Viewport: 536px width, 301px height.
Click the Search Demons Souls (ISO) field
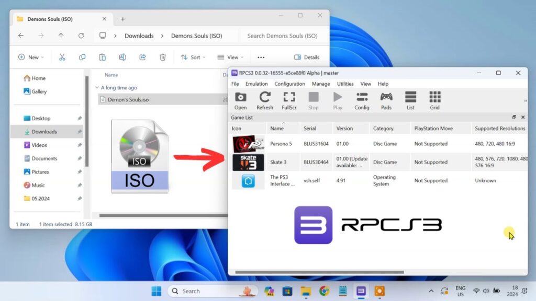(x=283, y=36)
